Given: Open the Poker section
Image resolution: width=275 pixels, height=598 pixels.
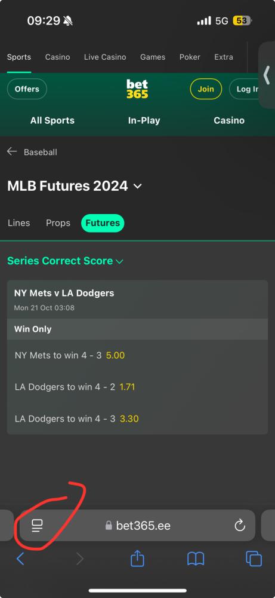Looking at the screenshot, I should tap(190, 57).
